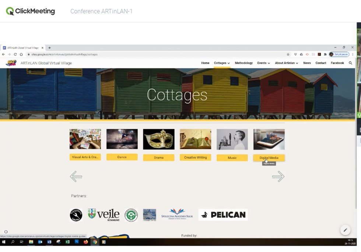Open Word from the taskbar
The image size is (361, 252).
coord(49,242)
